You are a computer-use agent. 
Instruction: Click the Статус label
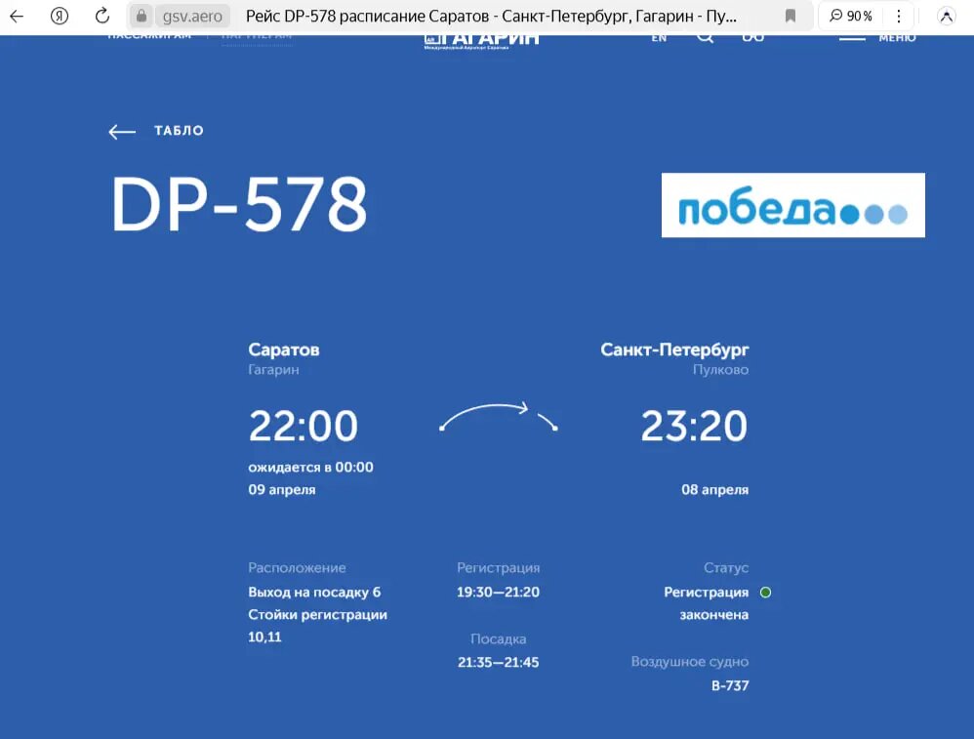[726, 568]
